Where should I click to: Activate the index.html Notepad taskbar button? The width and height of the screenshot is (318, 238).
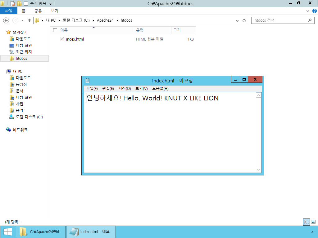[x=91, y=232]
